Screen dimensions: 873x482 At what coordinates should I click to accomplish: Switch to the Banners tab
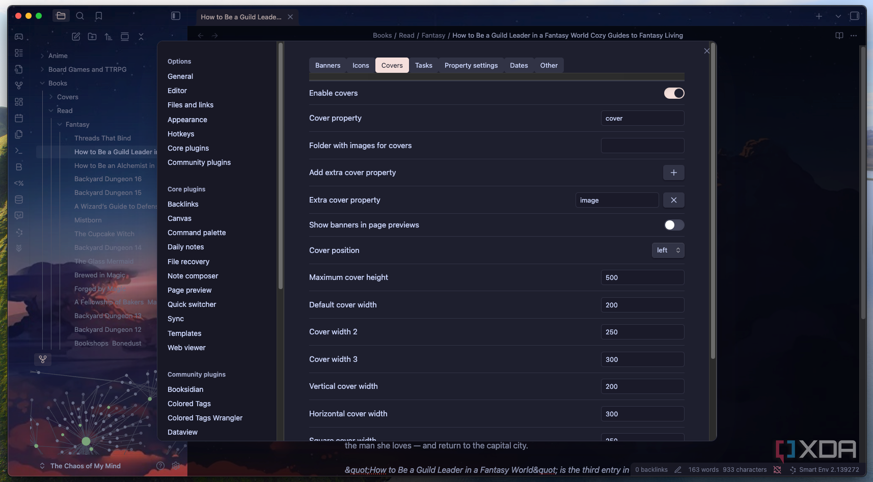[x=328, y=65]
